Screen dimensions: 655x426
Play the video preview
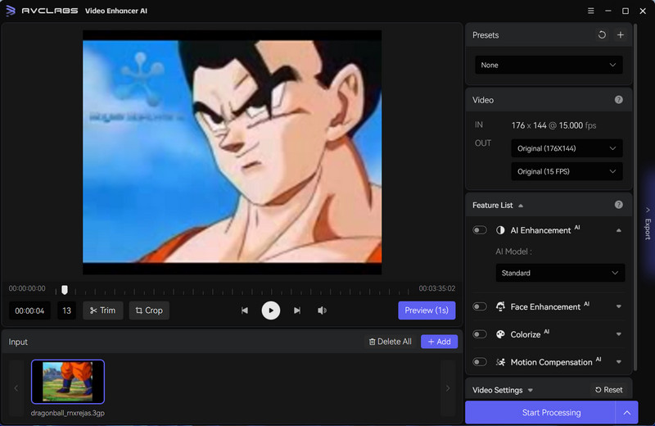click(271, 310)
